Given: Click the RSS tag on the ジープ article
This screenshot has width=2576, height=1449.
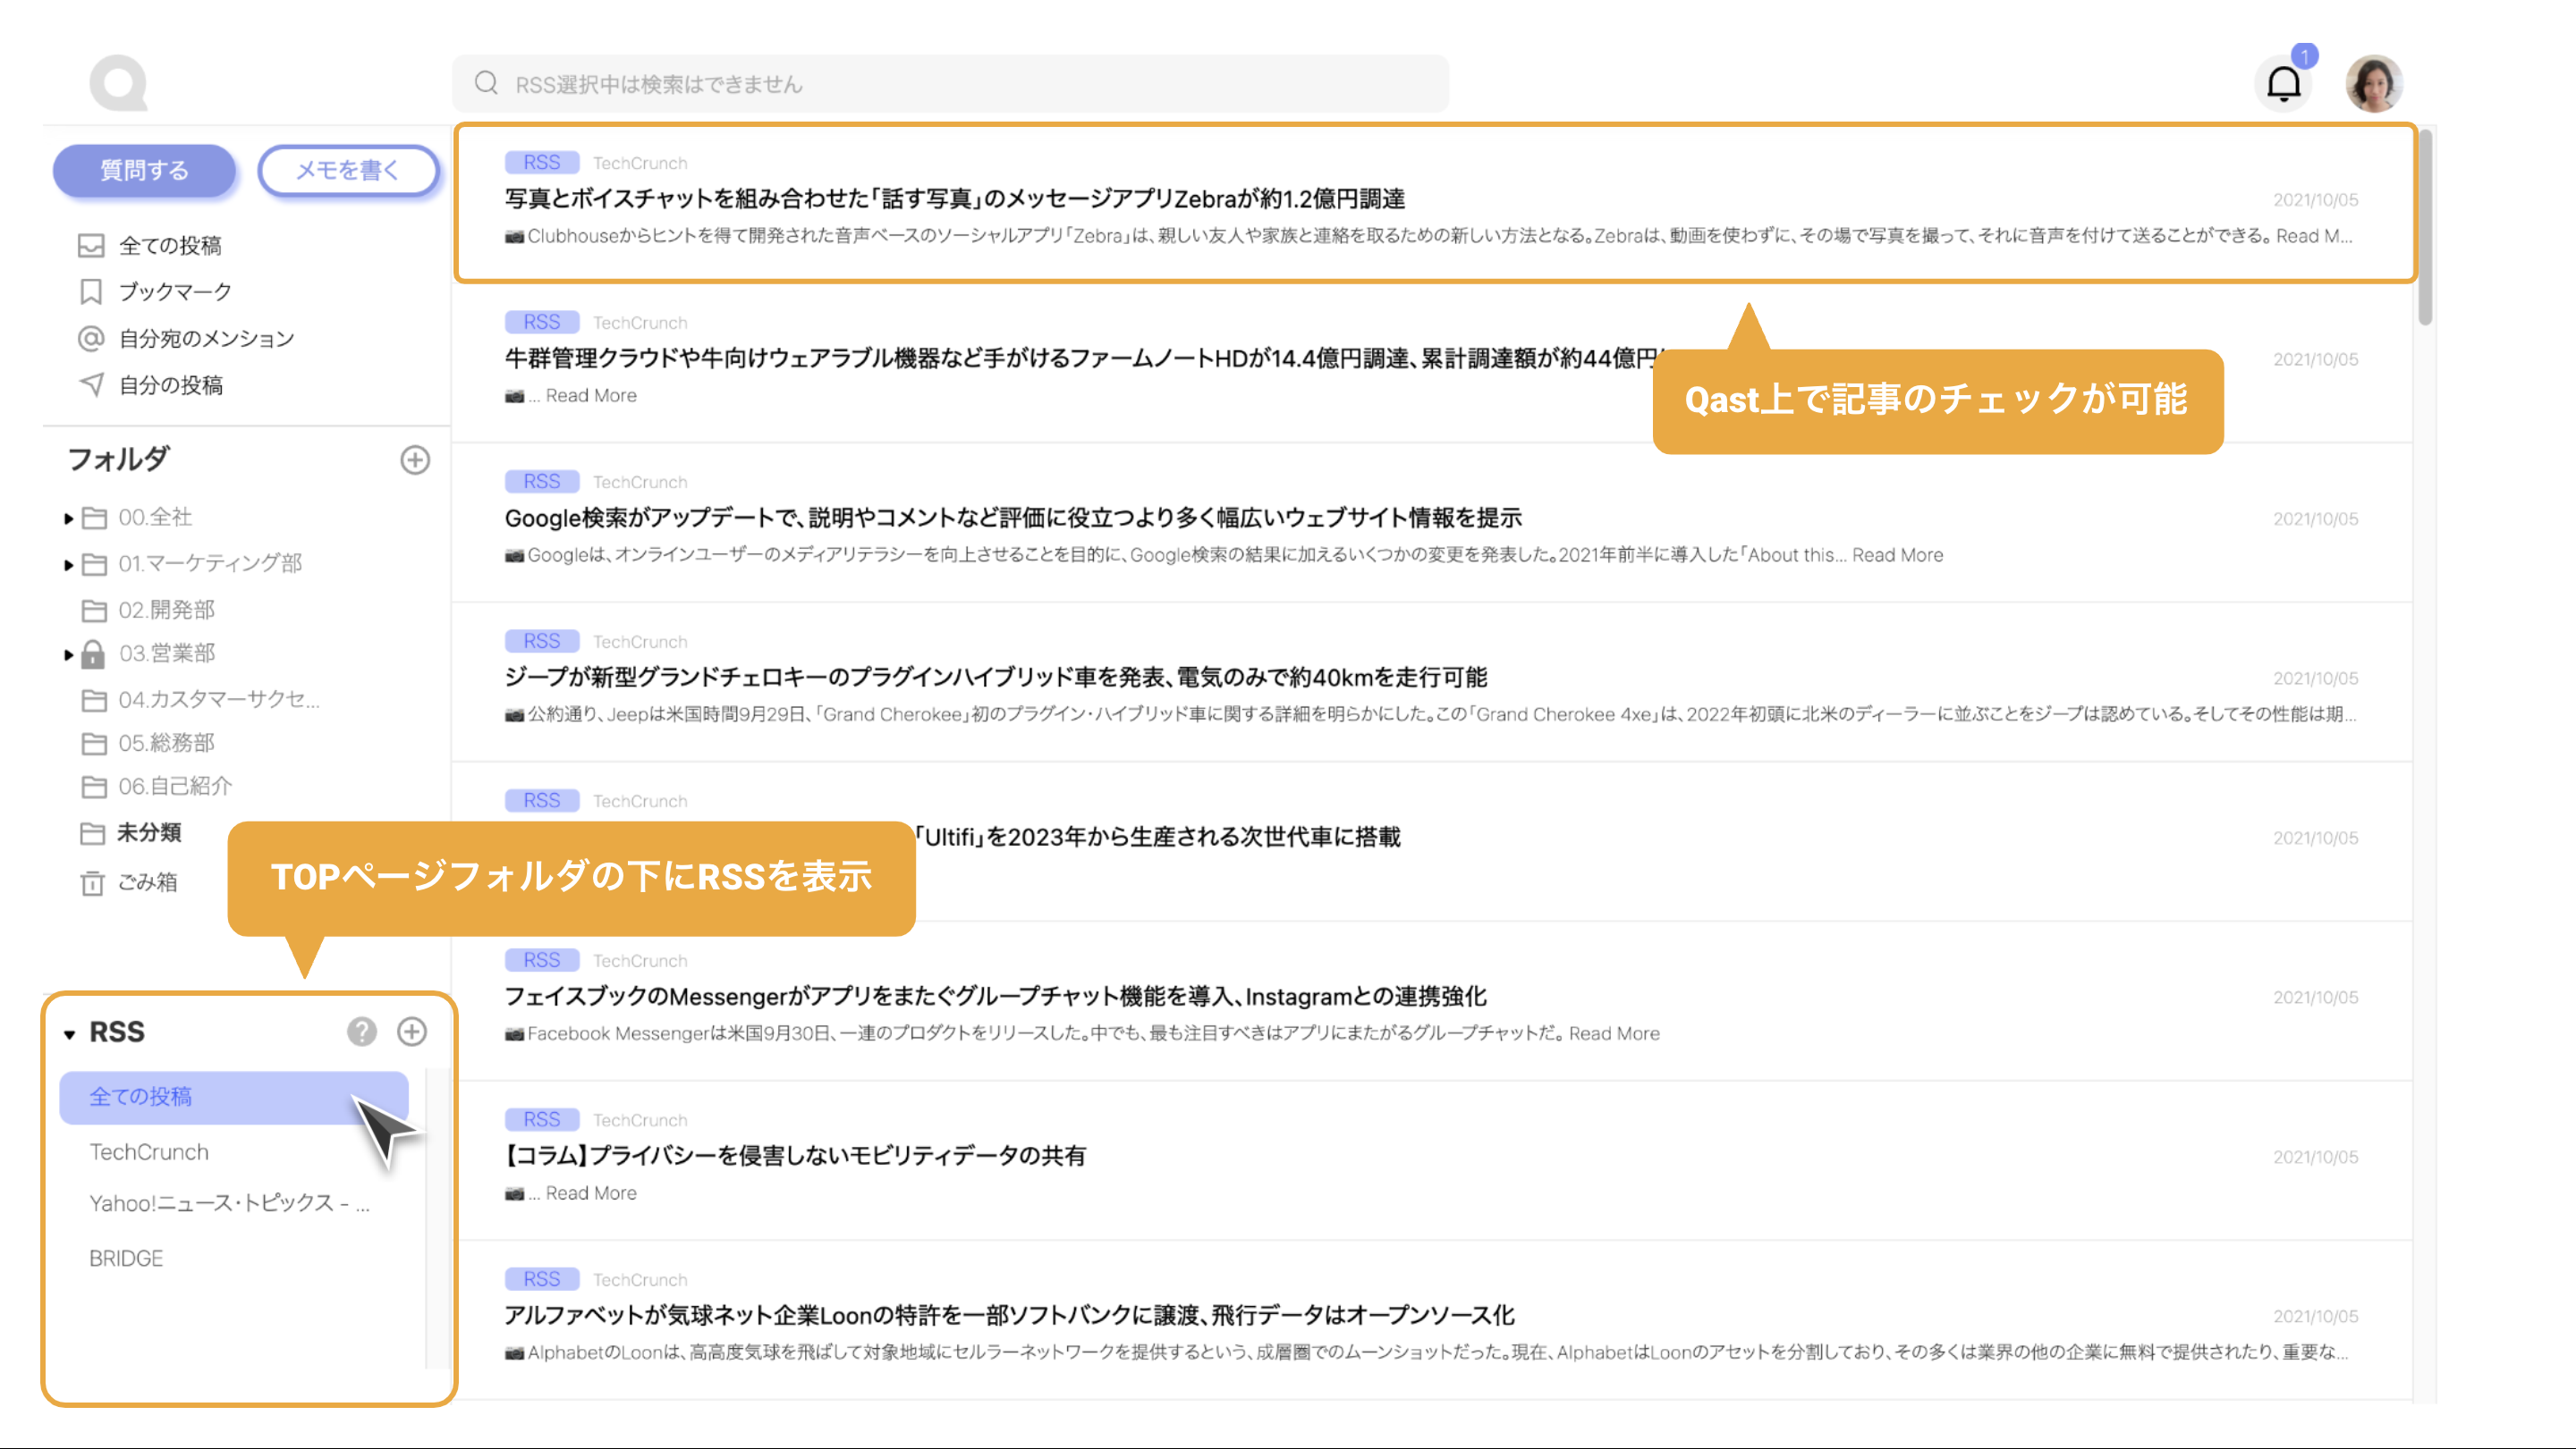Looking at the screenshot, I should (542, 641).
